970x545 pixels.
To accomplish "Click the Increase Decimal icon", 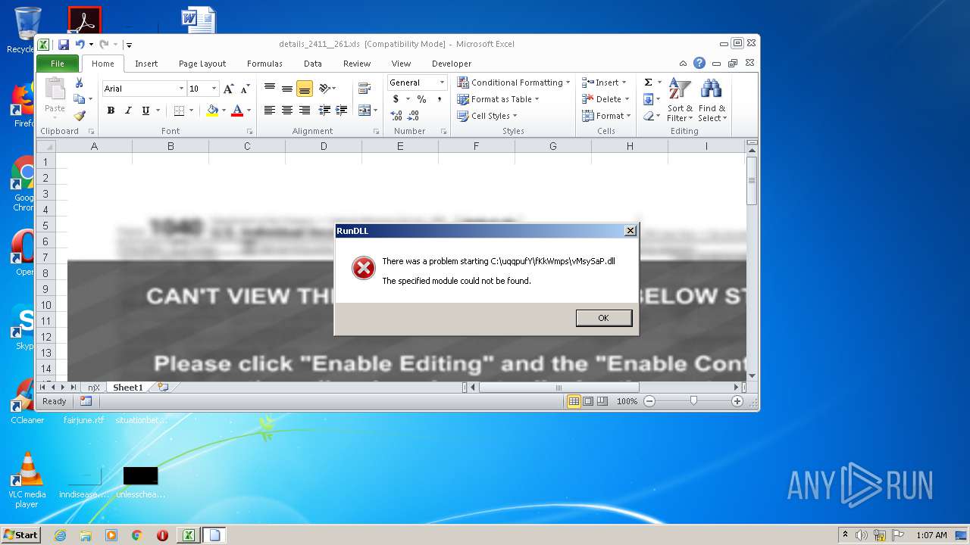I will pyautogui.click(x=396, y=116).
